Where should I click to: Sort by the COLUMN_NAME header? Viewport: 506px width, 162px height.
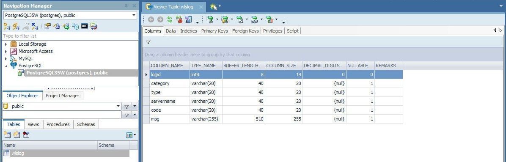tap(169, 66)
